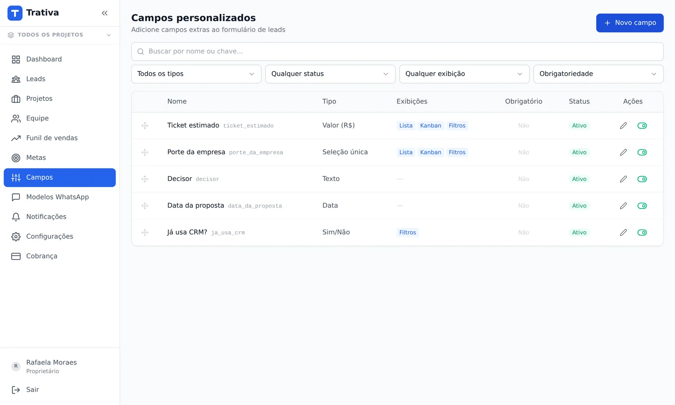Toggle off the Ticket estimado field
Screen dimensions: 675x405
[642, 126]
